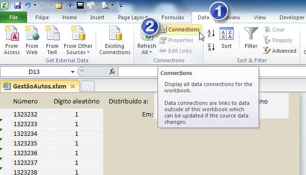Switch to the Filipe ribbon tab
306x175 pixels.
[x=42, y=17]
